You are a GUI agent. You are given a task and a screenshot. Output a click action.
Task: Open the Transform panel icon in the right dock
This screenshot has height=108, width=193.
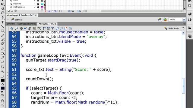(190, 6)
